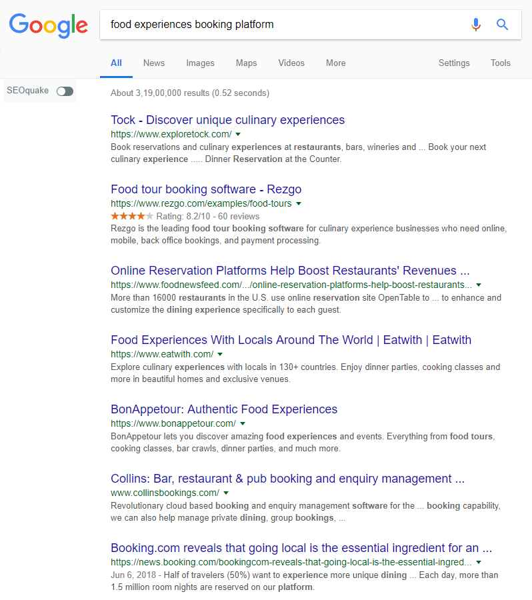Image resolution: width=532 pixels, height=600 pixels.
Task: Open search Settings menu
Action: 454,63
